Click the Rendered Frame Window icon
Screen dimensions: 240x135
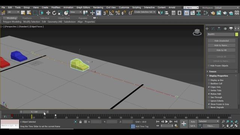[219, 13]
